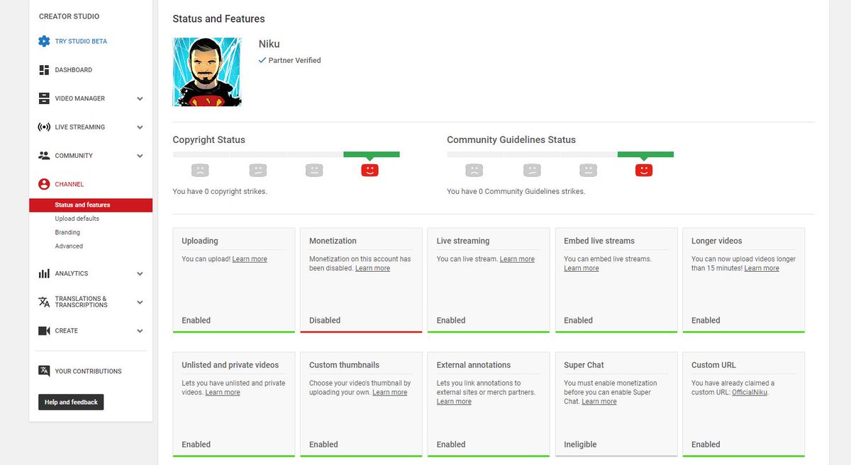Click the Live Streaming broadcast icon
The width and height of the screenshot is (851, 465).
point(44,127)
